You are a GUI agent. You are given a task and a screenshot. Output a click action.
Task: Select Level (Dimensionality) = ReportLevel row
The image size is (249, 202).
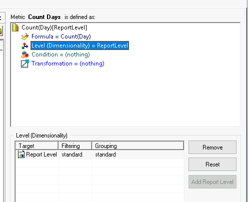79,45
